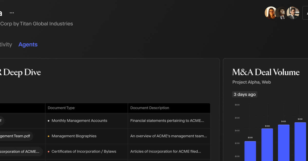Click the middle team member avatar

pyautogui.click(x=282, y=13)
